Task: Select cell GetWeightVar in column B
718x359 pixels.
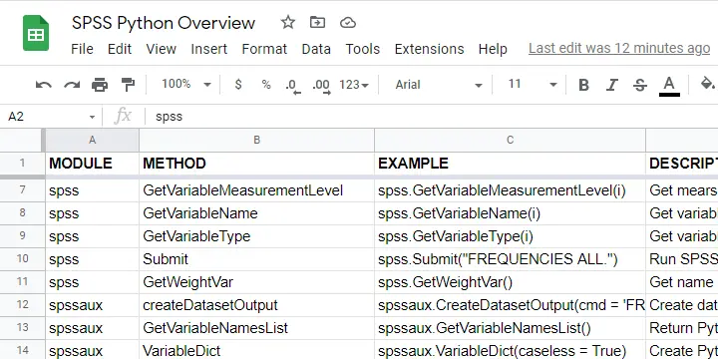Action: pos(256,282)
